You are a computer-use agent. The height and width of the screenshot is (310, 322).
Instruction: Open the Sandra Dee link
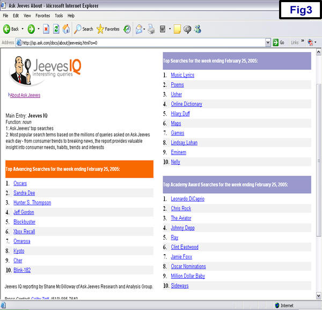[x=24, y=193]
